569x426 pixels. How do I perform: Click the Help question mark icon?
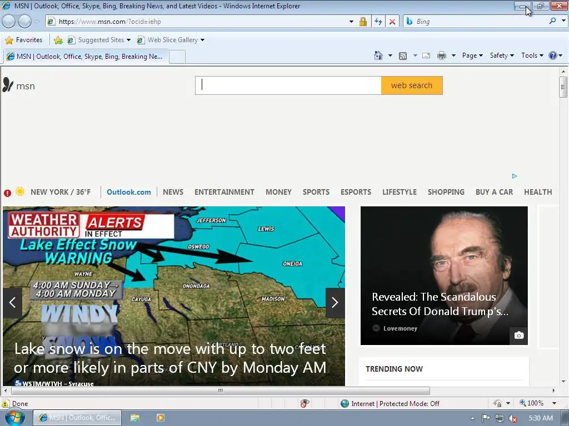[x=553, y=55]
